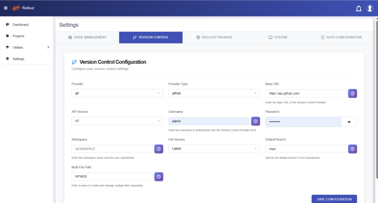
Task: Open the hamburger menu icon
Action: tap(6, 8)
